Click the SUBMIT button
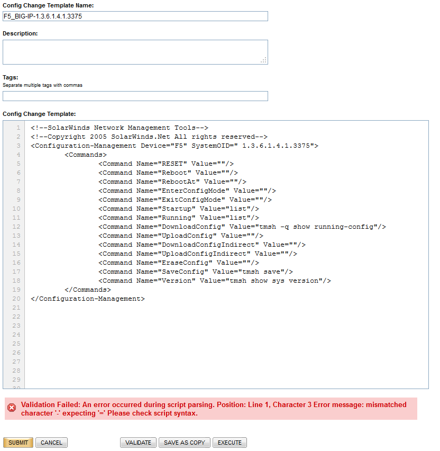Image resolution: width=440 pixels, height=451 pixels. (x=17, y=443)
